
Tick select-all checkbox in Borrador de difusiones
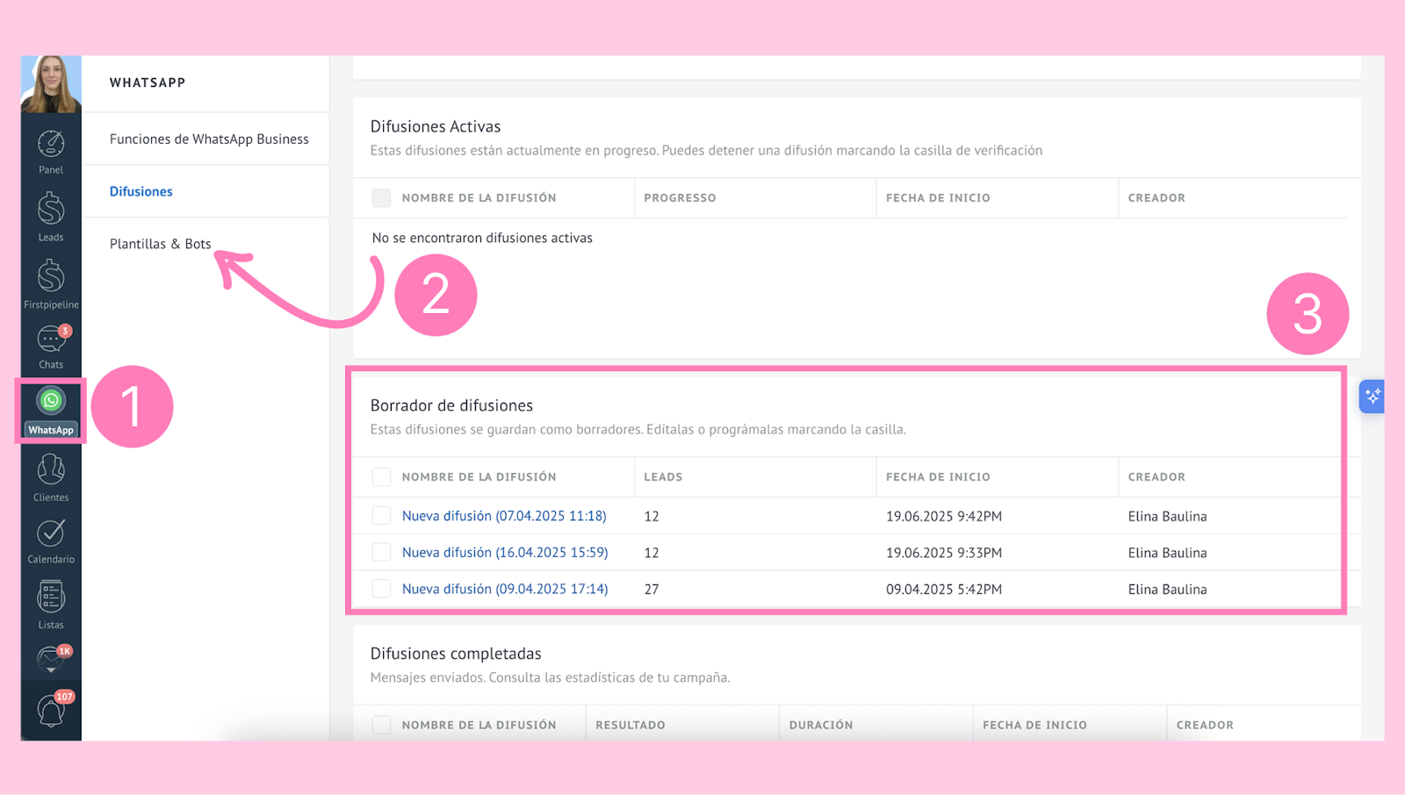[x=381, y=477]
